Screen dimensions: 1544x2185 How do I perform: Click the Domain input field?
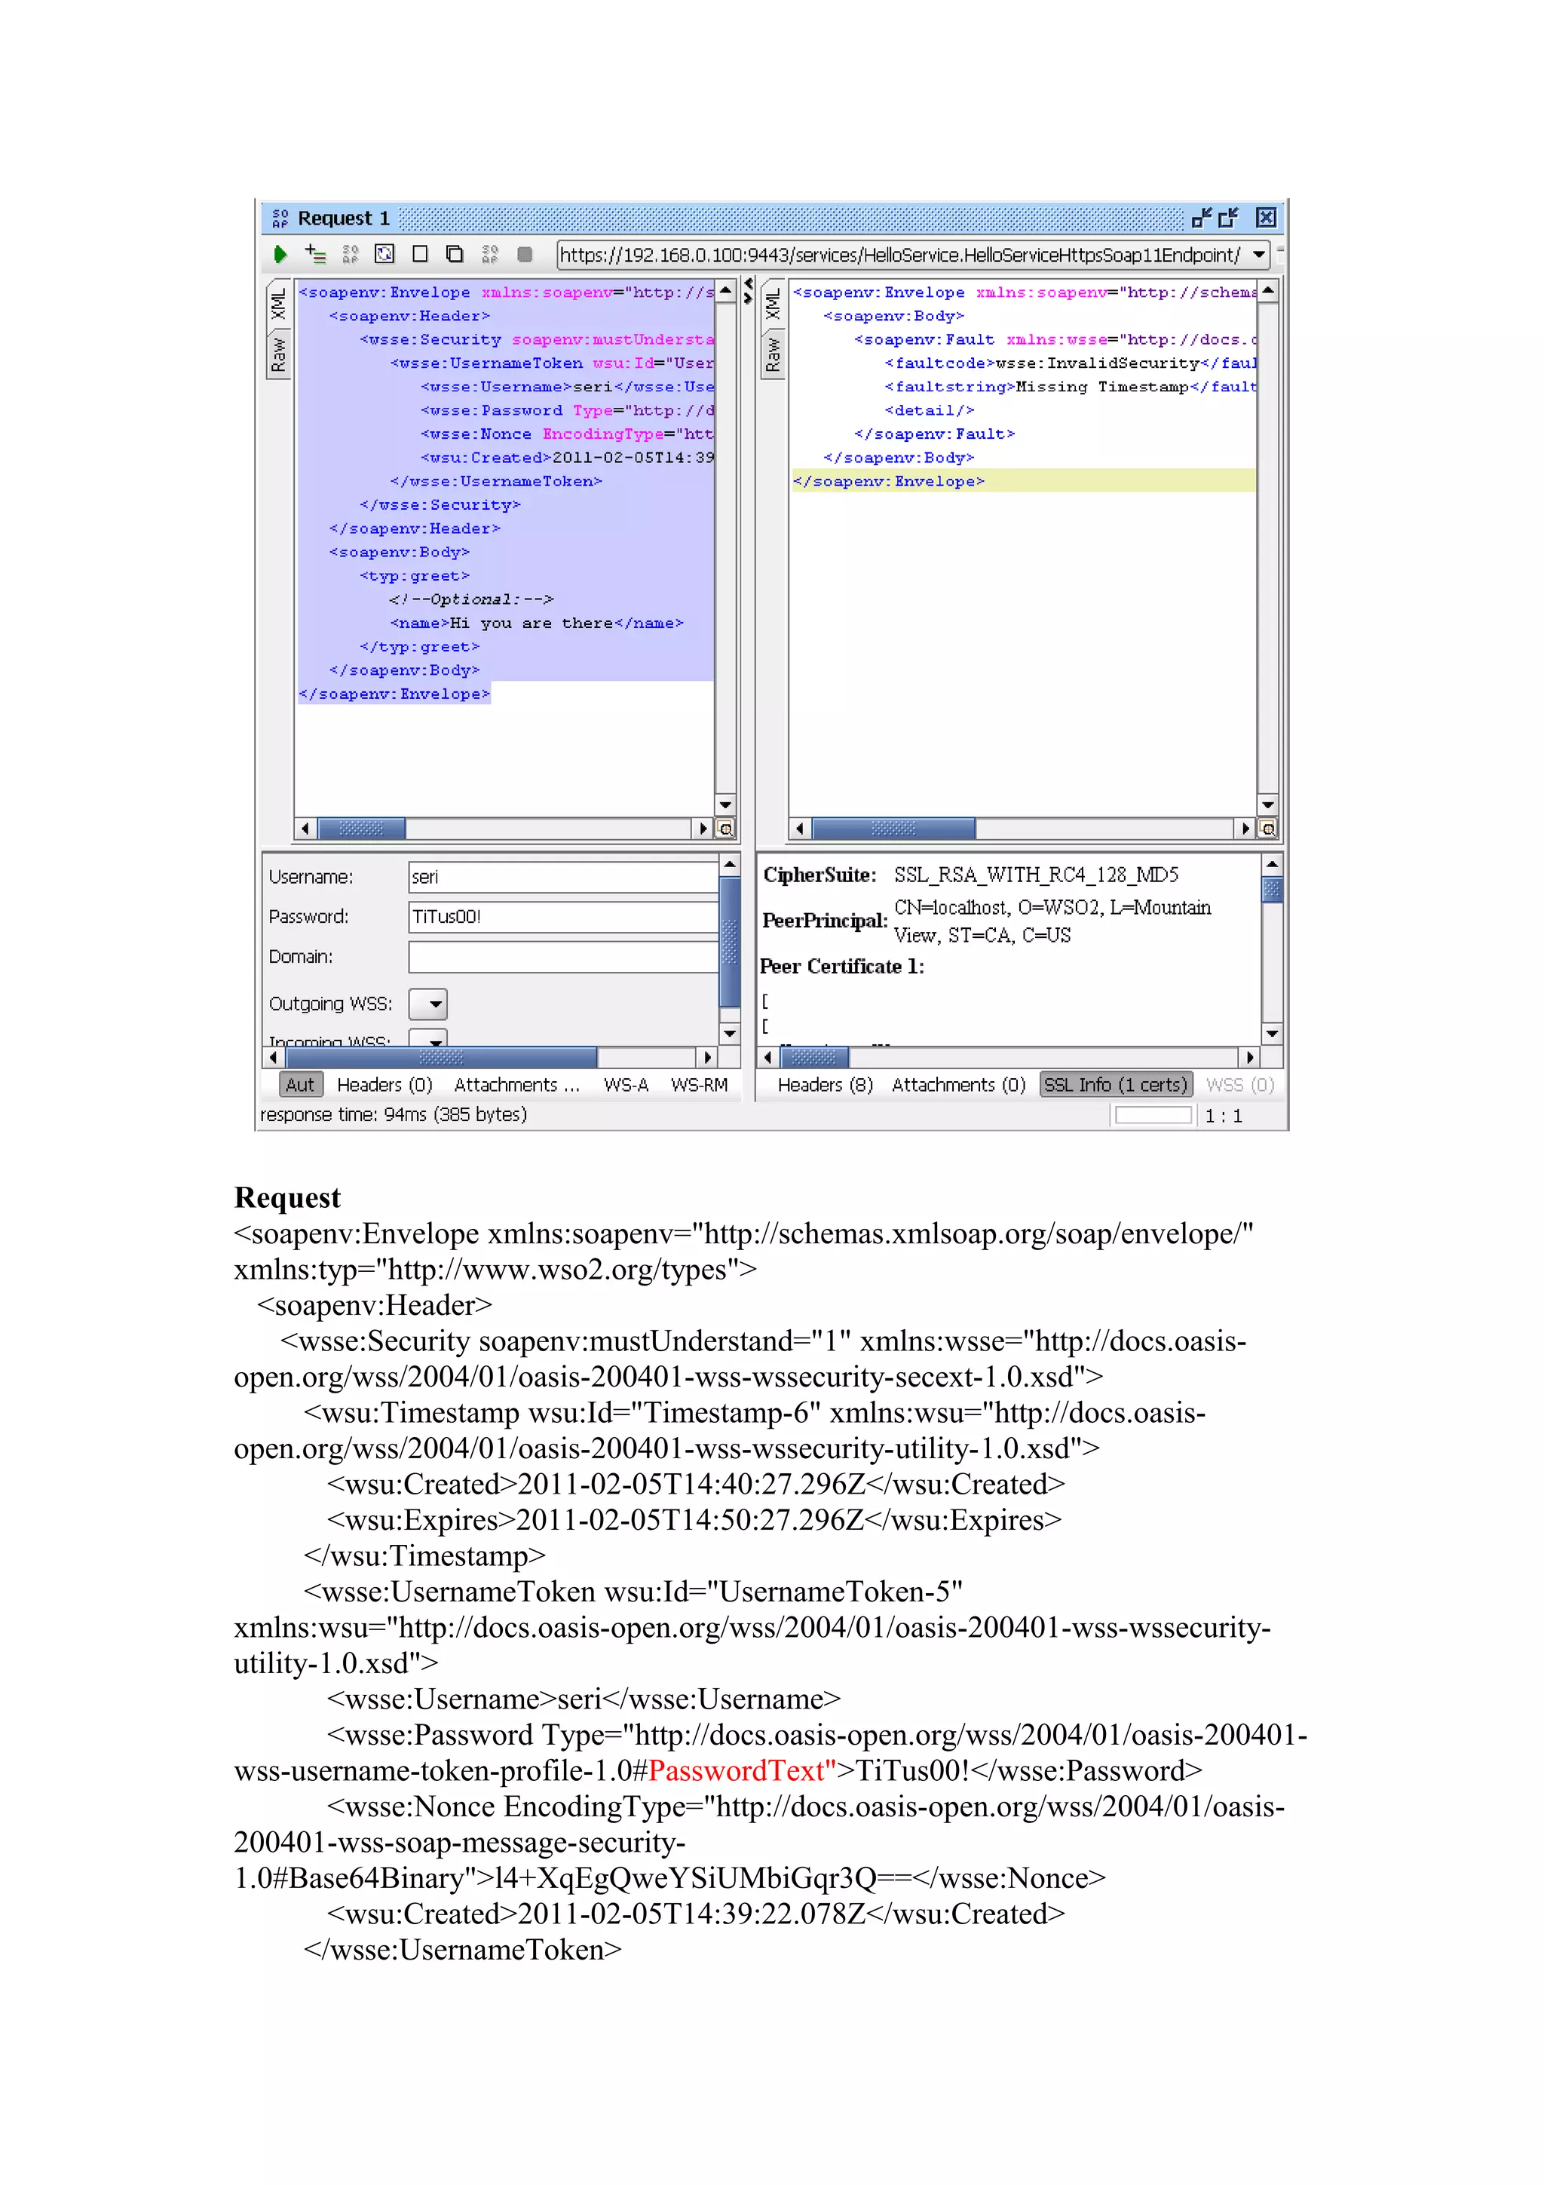(x=563, y=957)
